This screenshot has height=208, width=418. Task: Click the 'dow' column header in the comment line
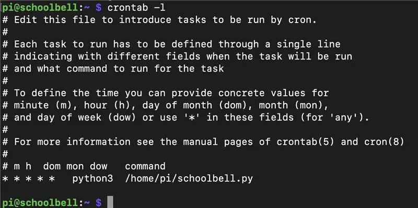[98, 166]
